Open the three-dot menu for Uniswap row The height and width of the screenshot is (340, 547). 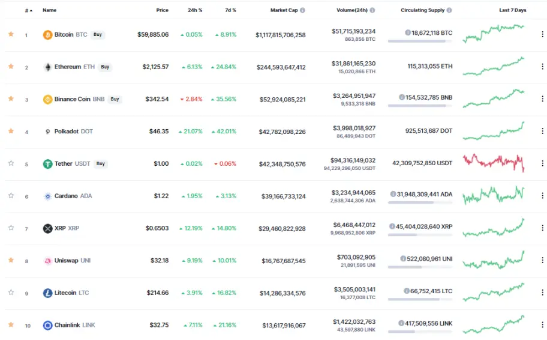tap(542, 260)
